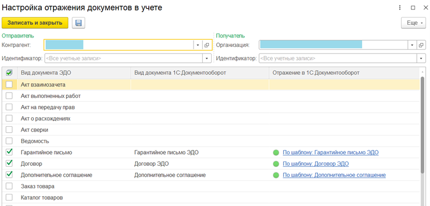Select the Акт взаимозачета row
Viewport: 430px width, 206px height.
211,85
